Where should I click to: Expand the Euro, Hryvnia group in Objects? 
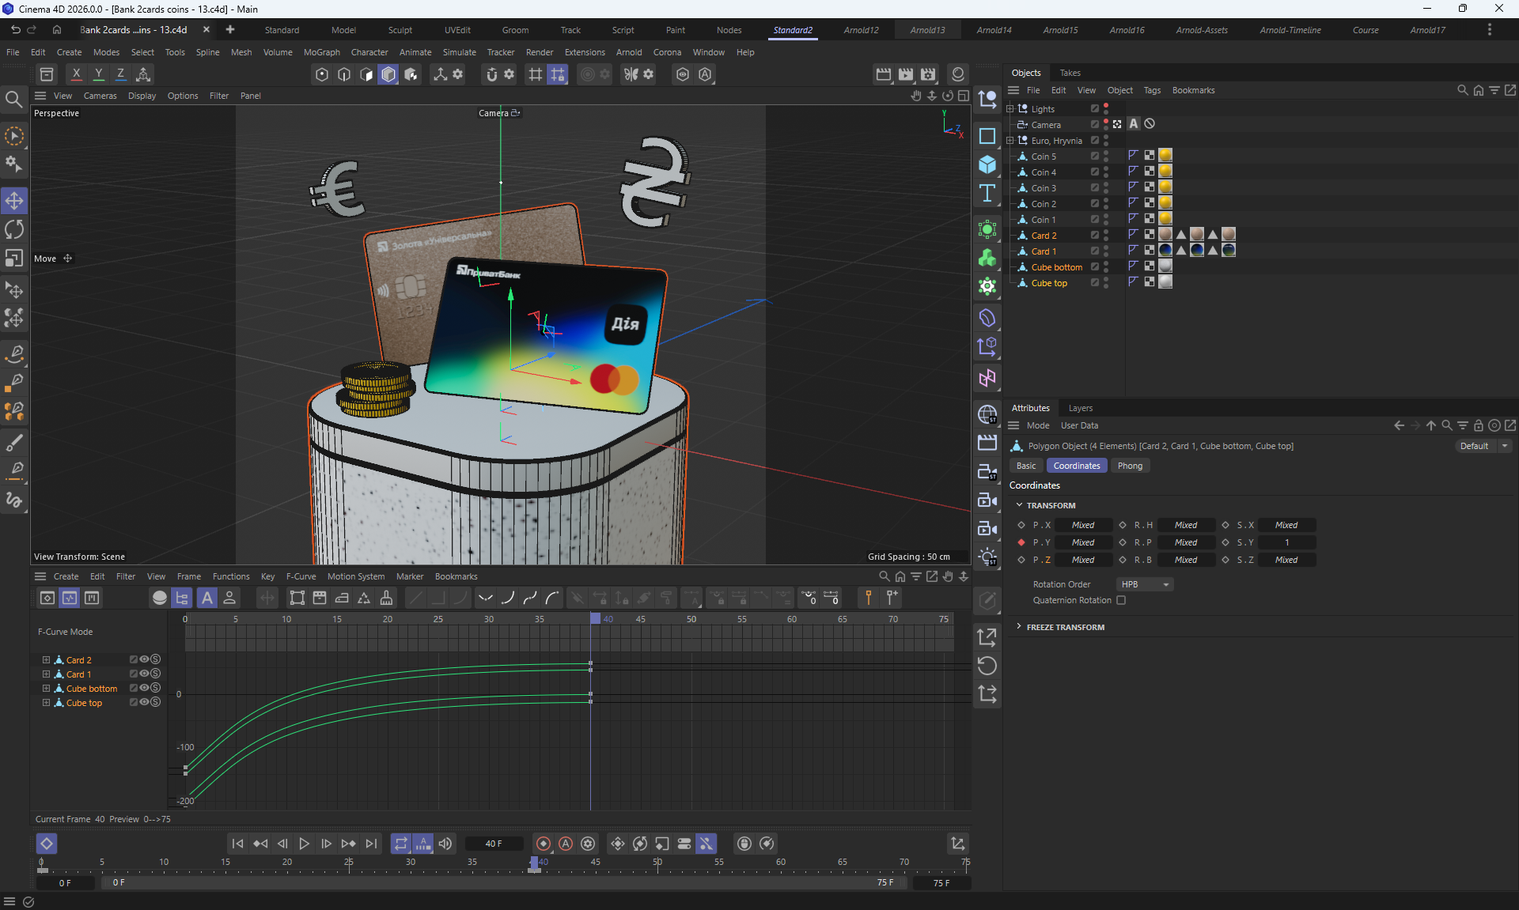(1010, 141)
